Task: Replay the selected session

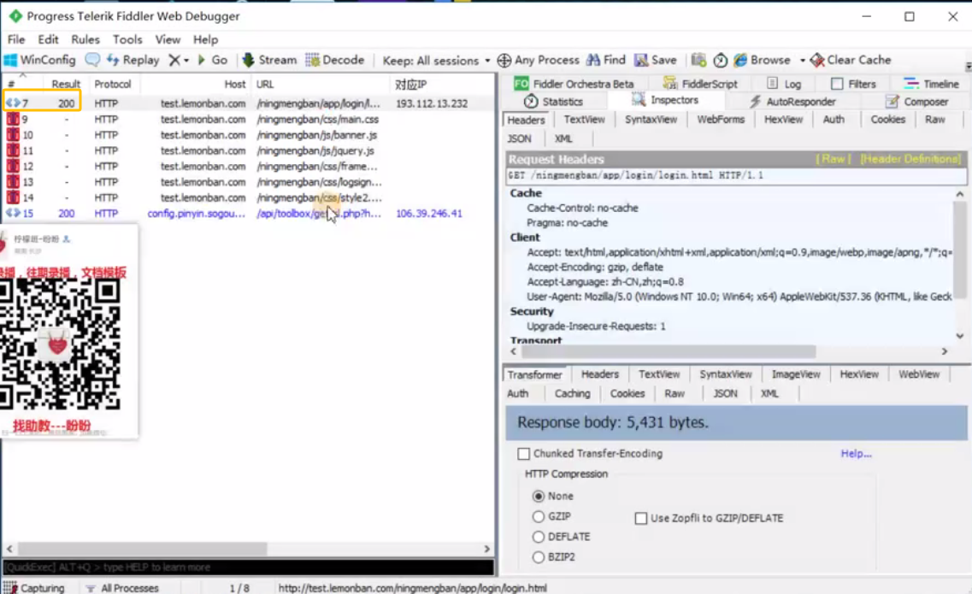Action: click(x=133, y=60)
